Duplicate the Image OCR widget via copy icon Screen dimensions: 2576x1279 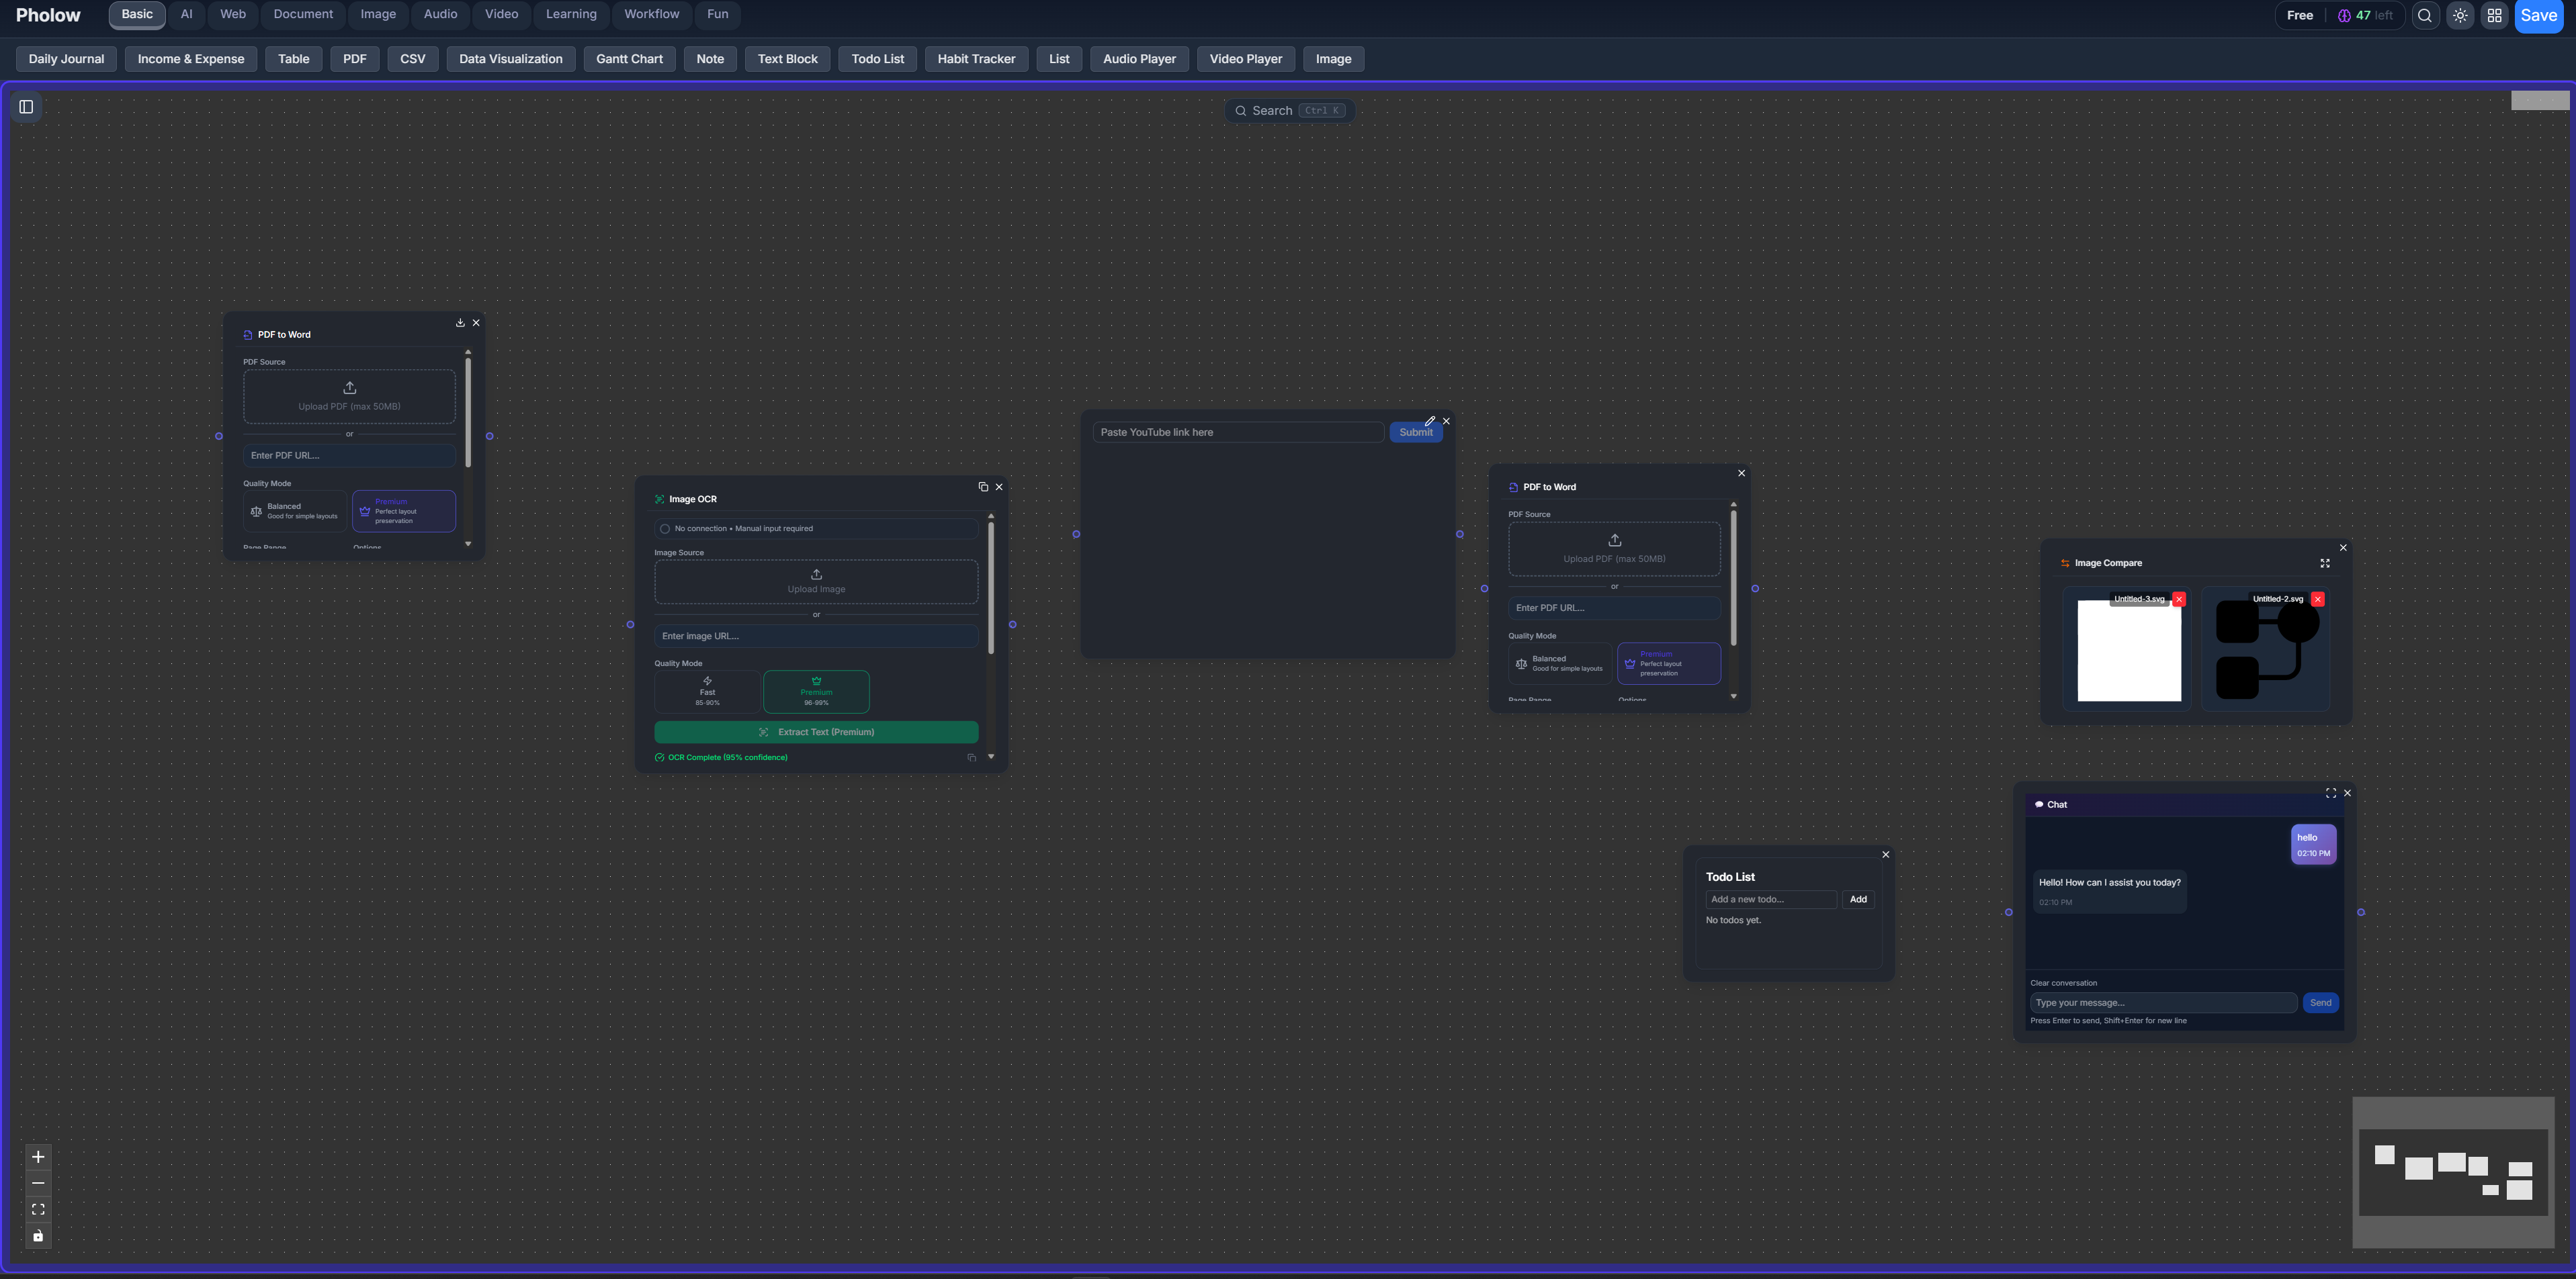coord(982,487)
